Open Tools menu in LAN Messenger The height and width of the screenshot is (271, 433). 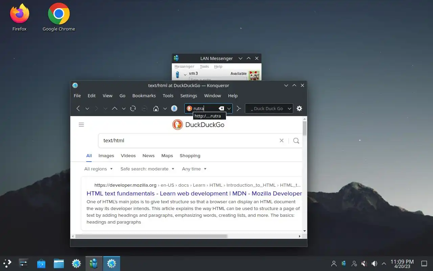204,66
